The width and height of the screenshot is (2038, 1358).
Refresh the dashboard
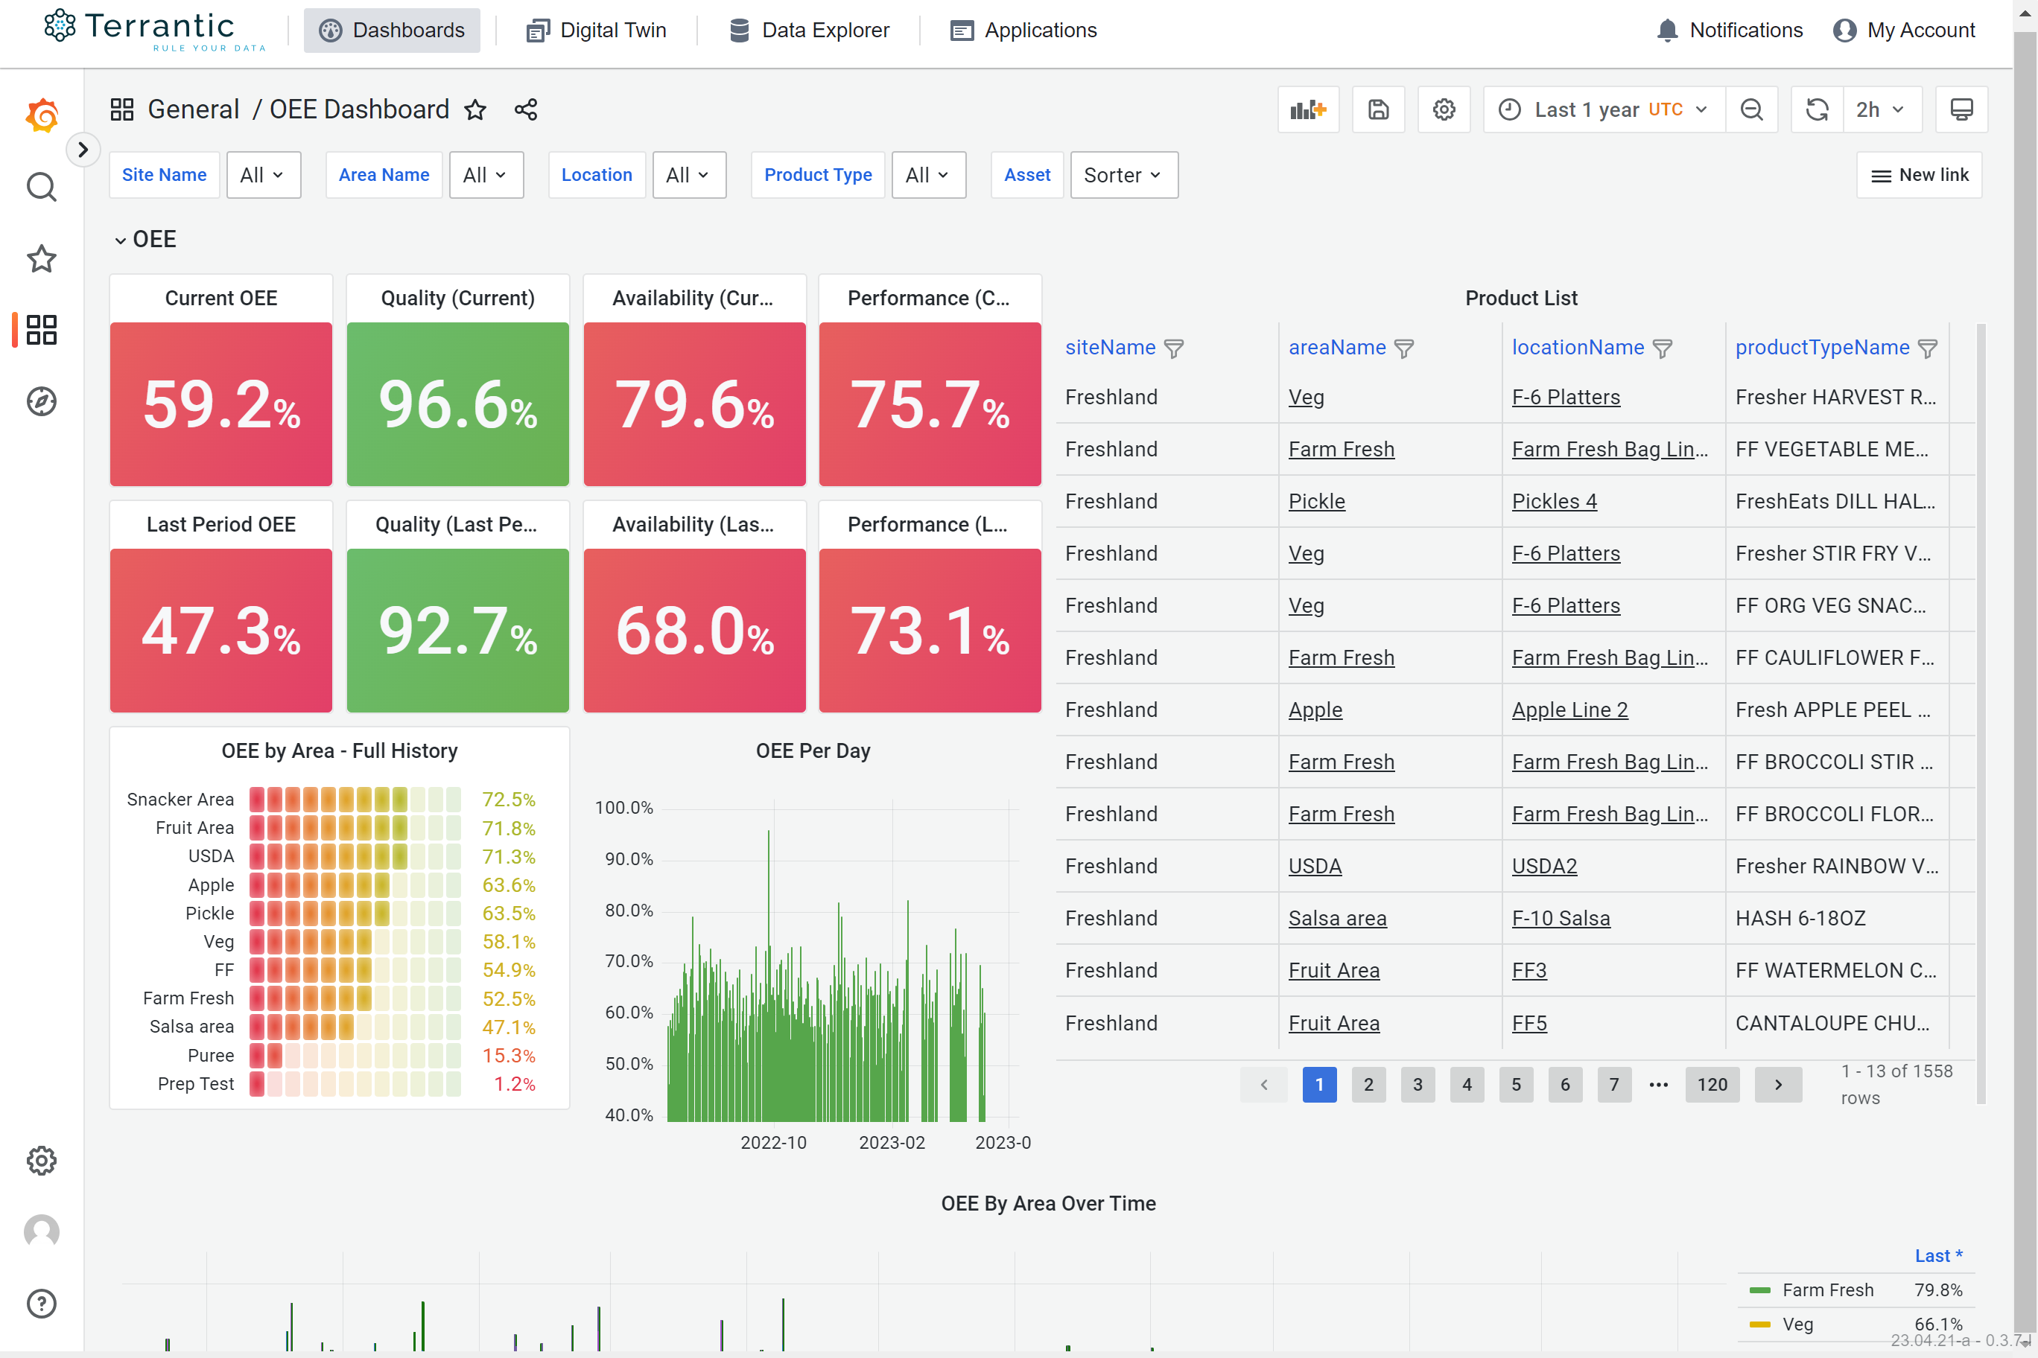[x=1817, y=110]
